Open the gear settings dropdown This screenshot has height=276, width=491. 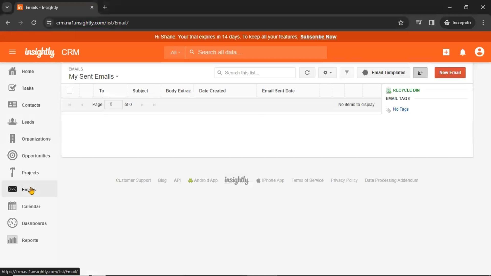tap(327, 73)
